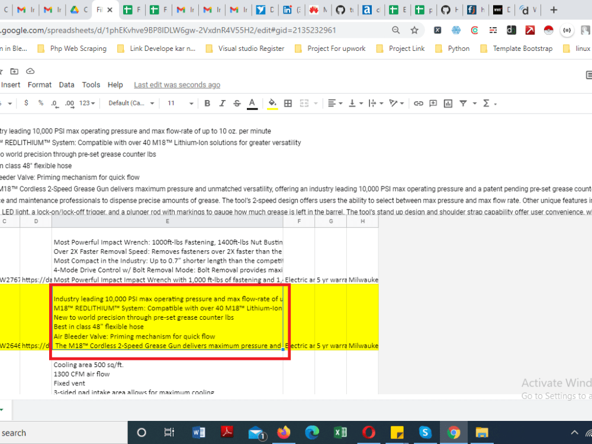The height and width of the screenshot is (444, 592).
Task: Select column F header
Action: pos(298,221)
